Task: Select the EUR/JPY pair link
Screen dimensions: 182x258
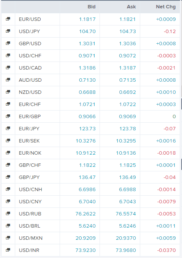Action: coord(29,128)
